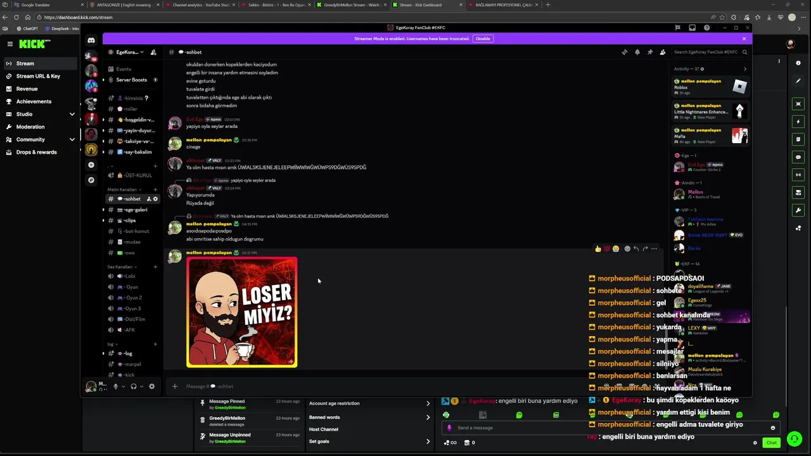Open Little Nightmares Enhanced activity card
The width and height of the screenshot is (811, 456).
click(711, 111)
